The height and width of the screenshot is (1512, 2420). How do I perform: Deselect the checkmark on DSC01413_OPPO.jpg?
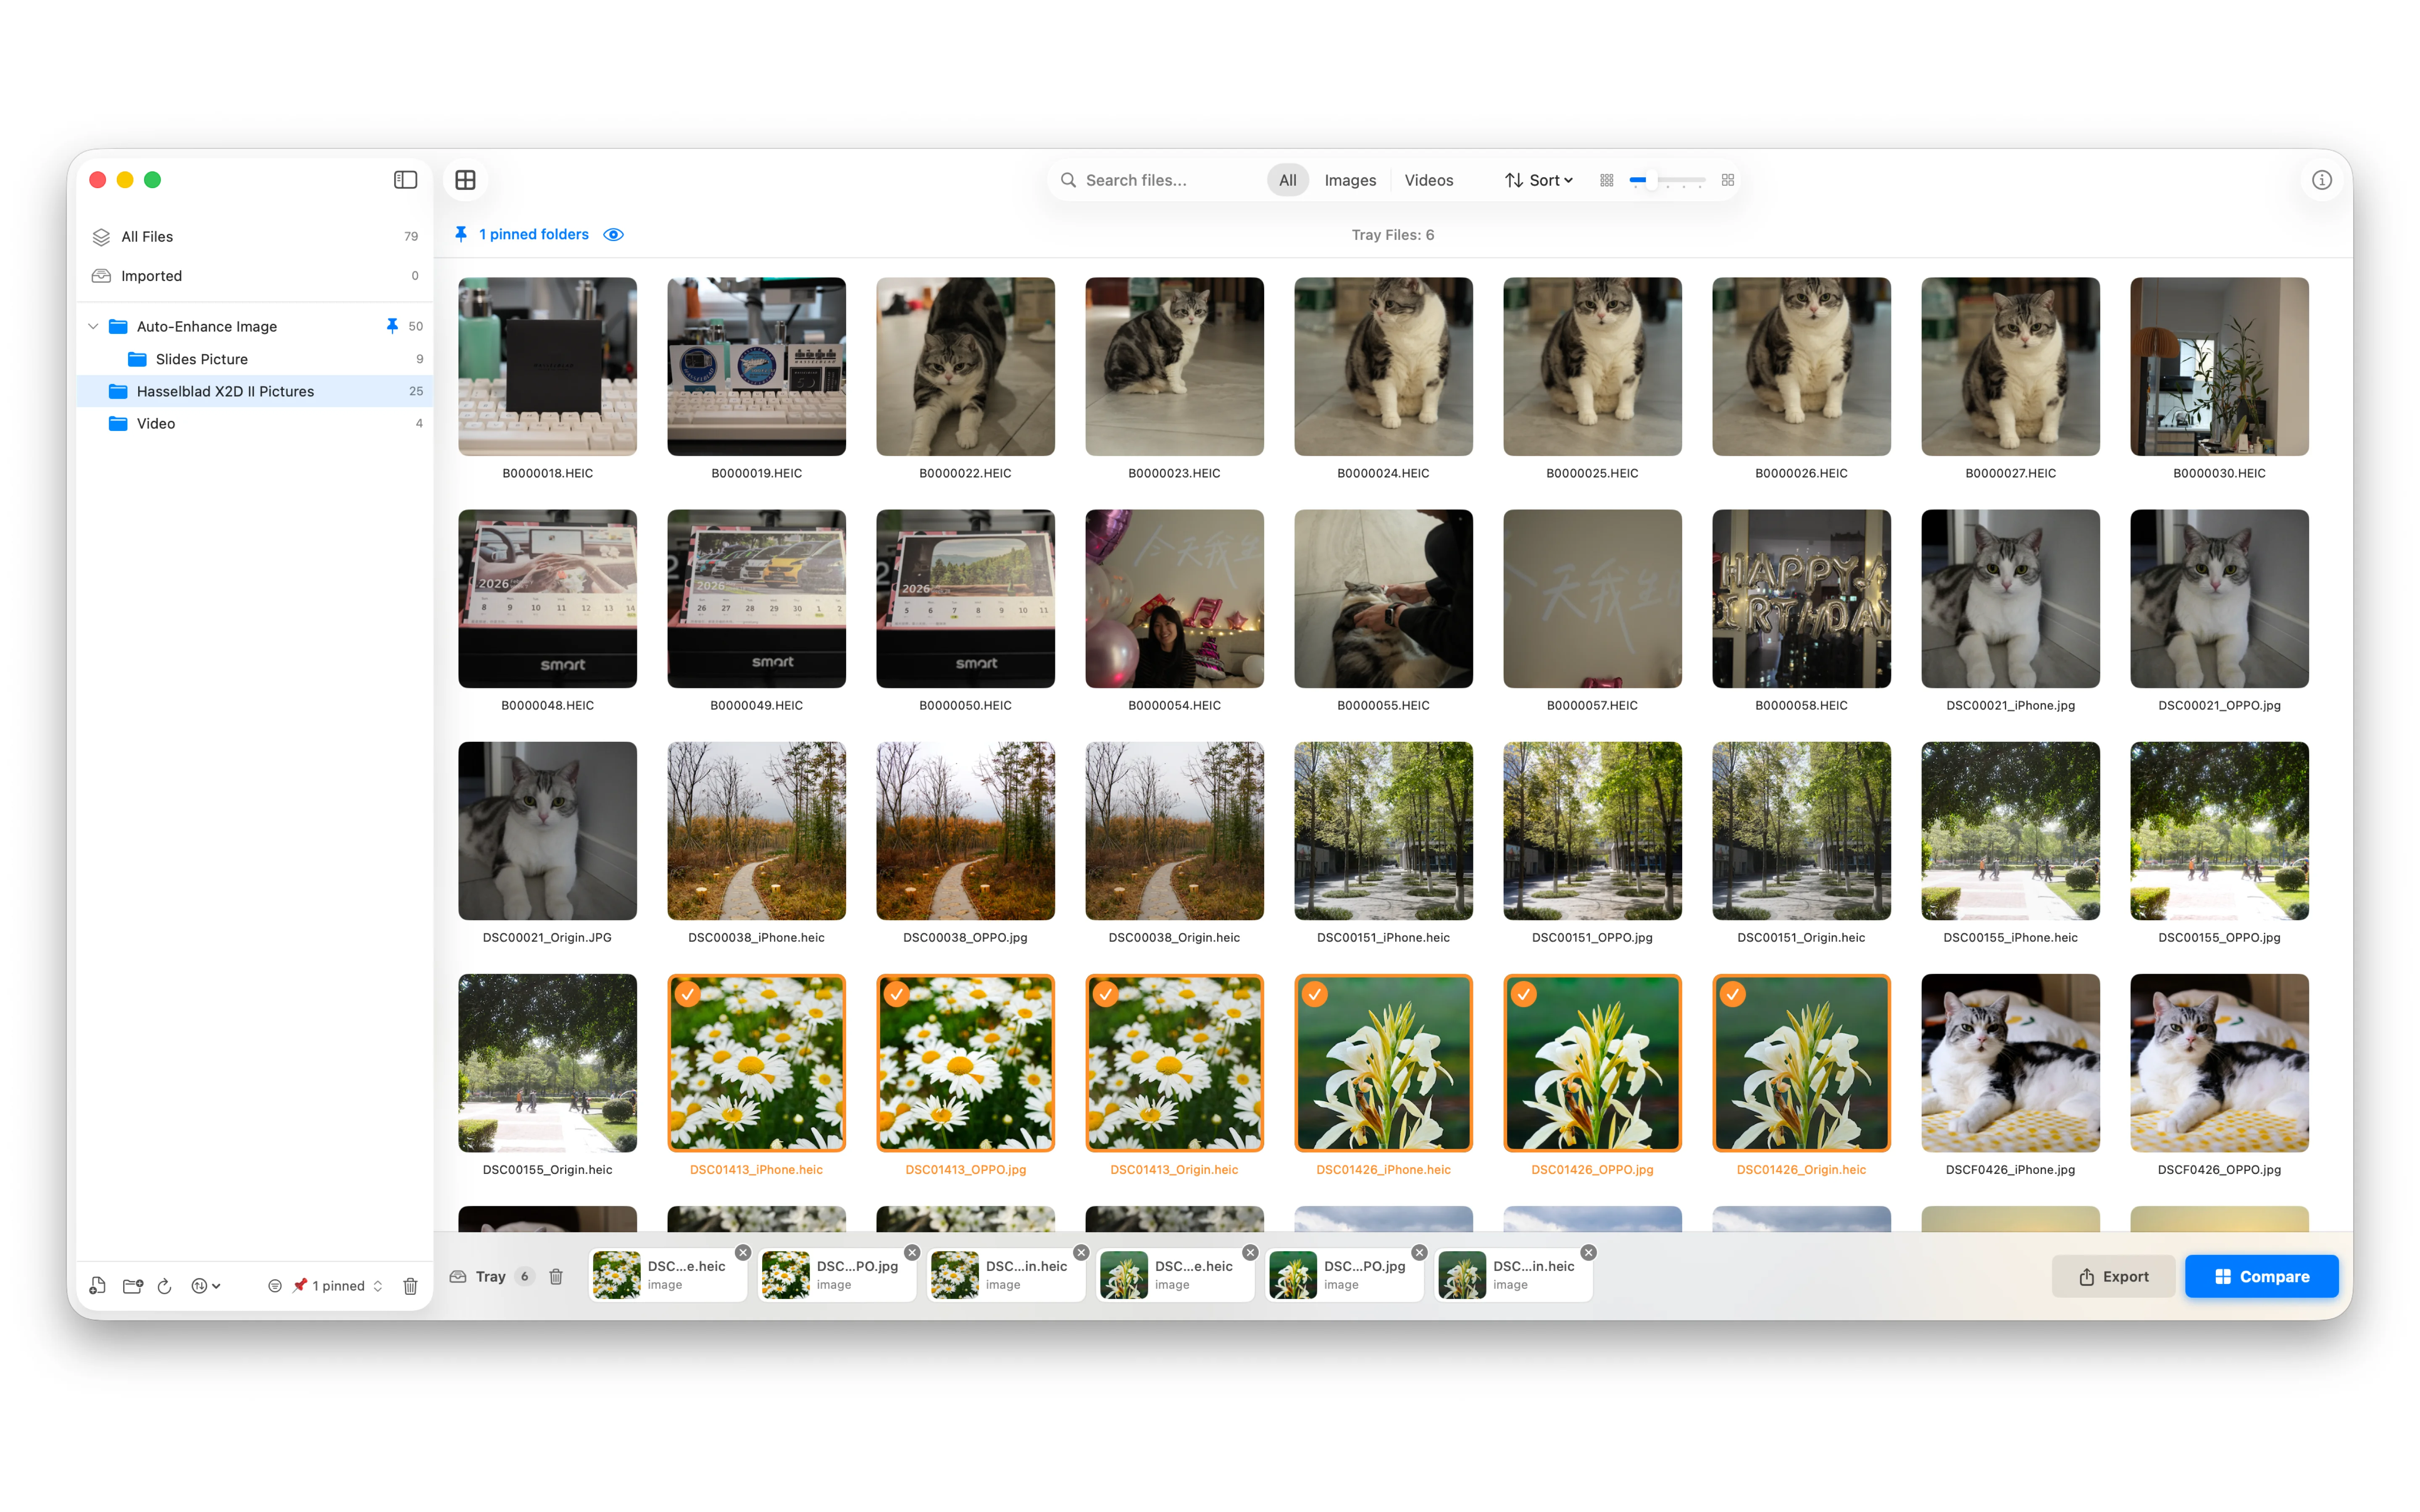tap(896, 995)
